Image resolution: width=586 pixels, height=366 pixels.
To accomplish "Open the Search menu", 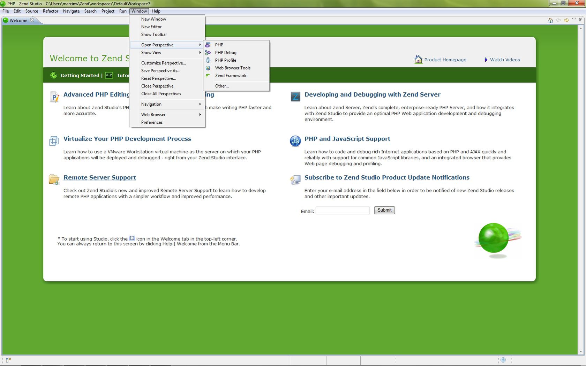I will pyautogui.click(x=90, y=11).
